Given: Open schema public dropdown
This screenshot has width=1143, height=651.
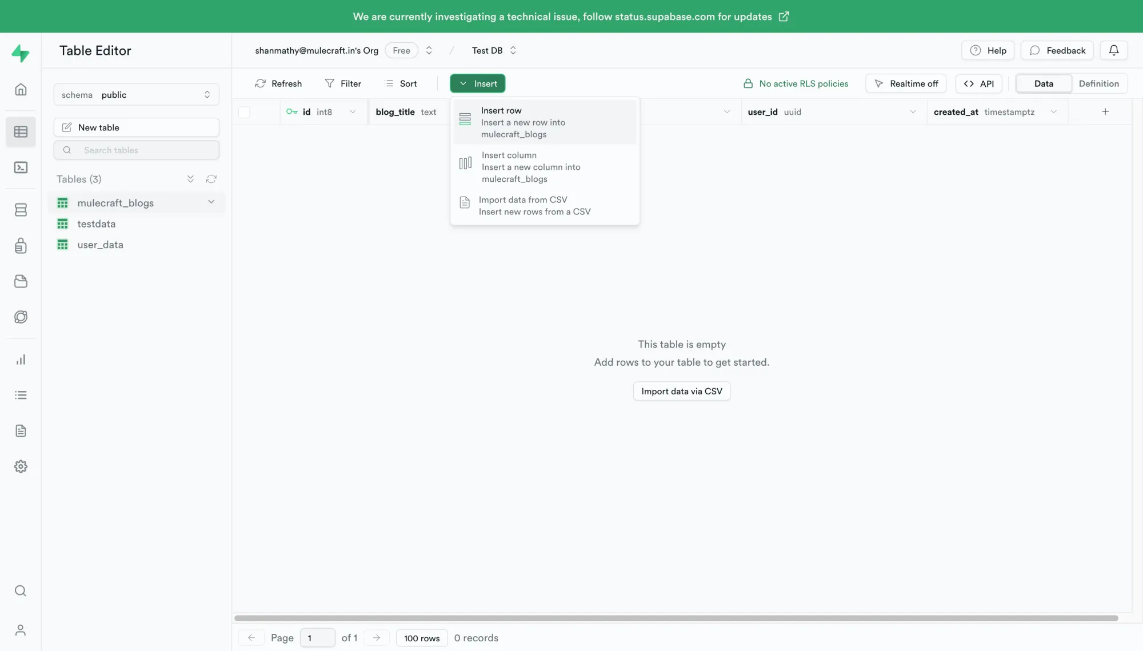Looking at the screenshot, I should tap(136, 95).
